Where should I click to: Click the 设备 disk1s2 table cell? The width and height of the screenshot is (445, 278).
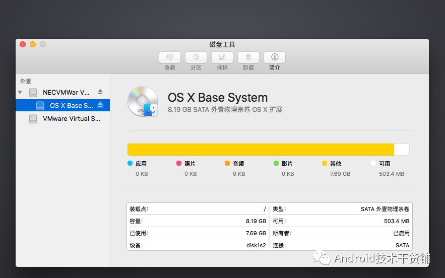[x=198, y=245]
